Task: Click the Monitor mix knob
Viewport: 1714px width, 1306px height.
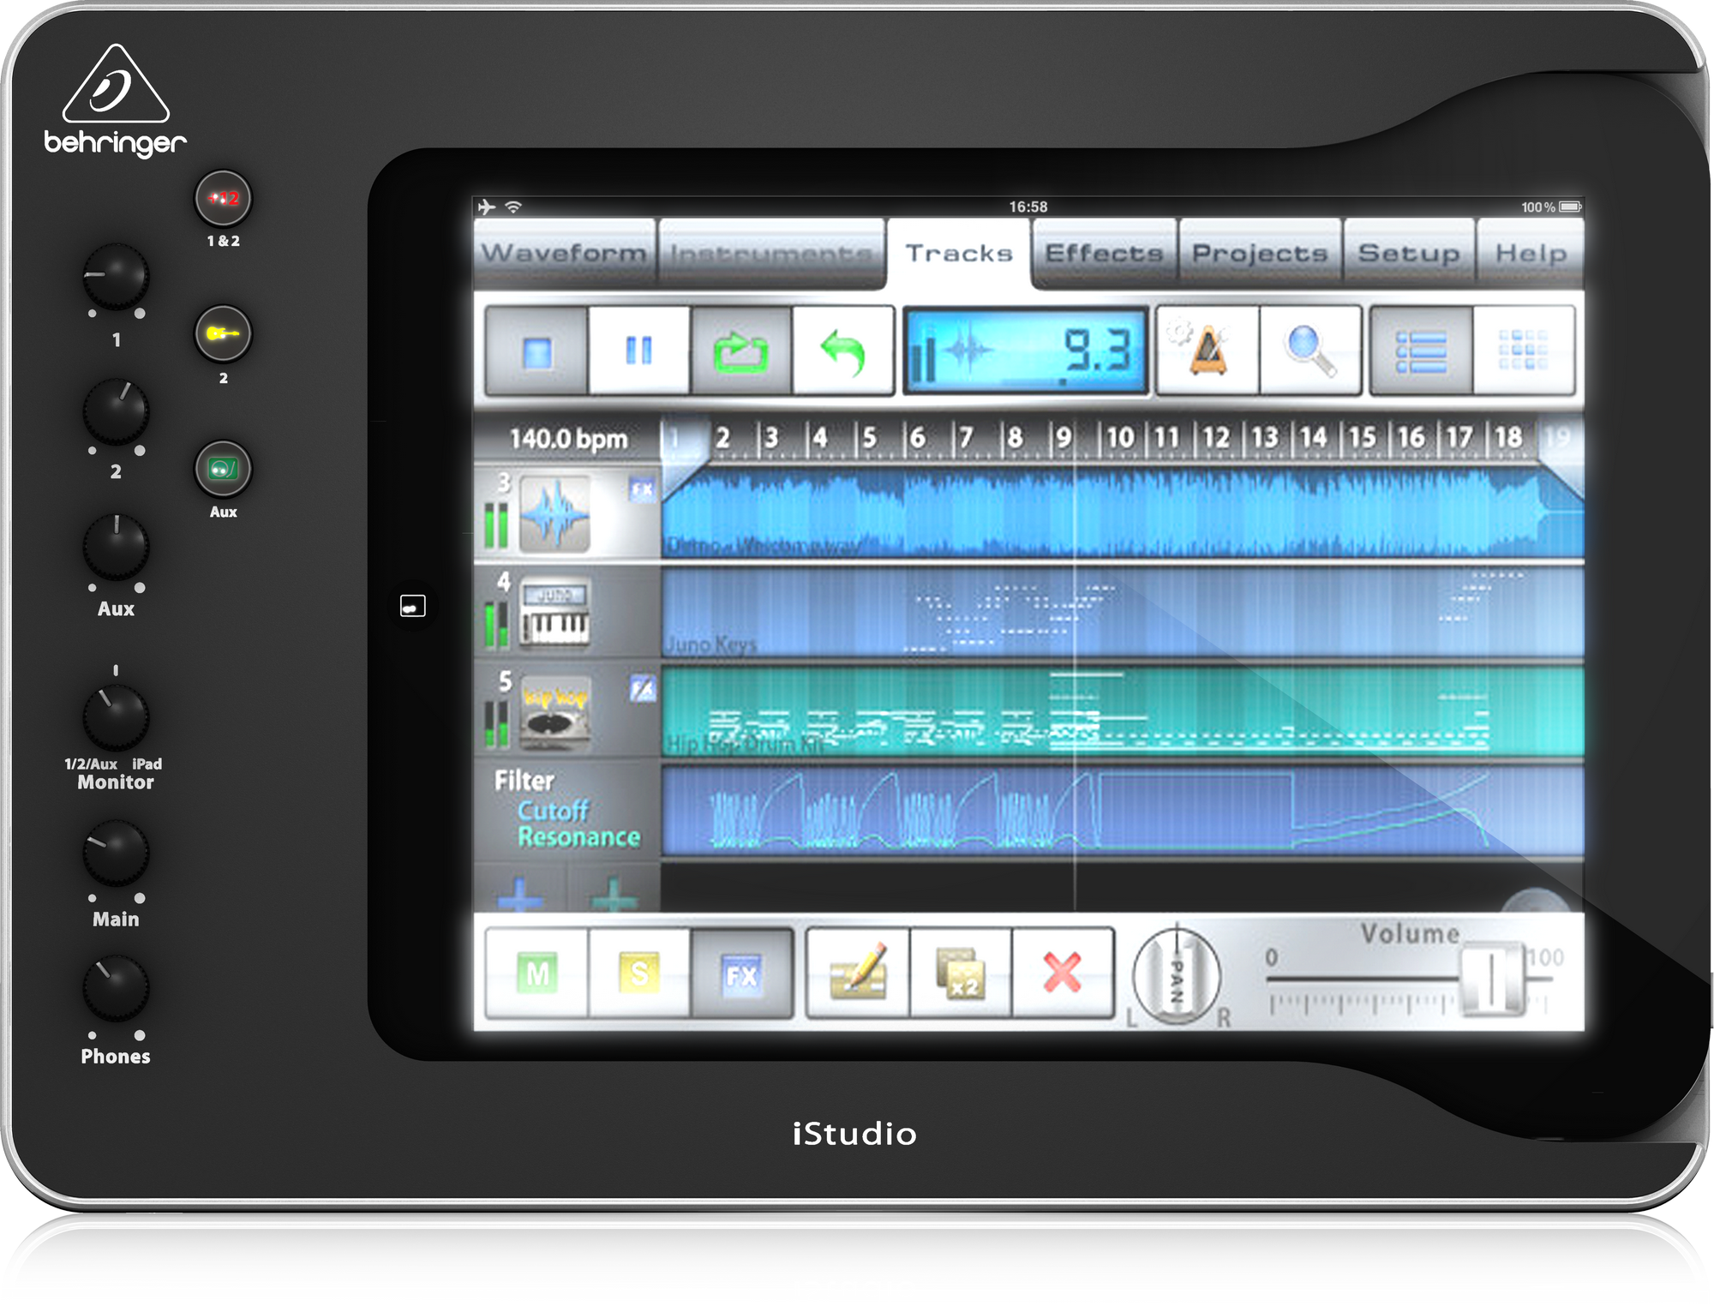Action: point(116,717)
